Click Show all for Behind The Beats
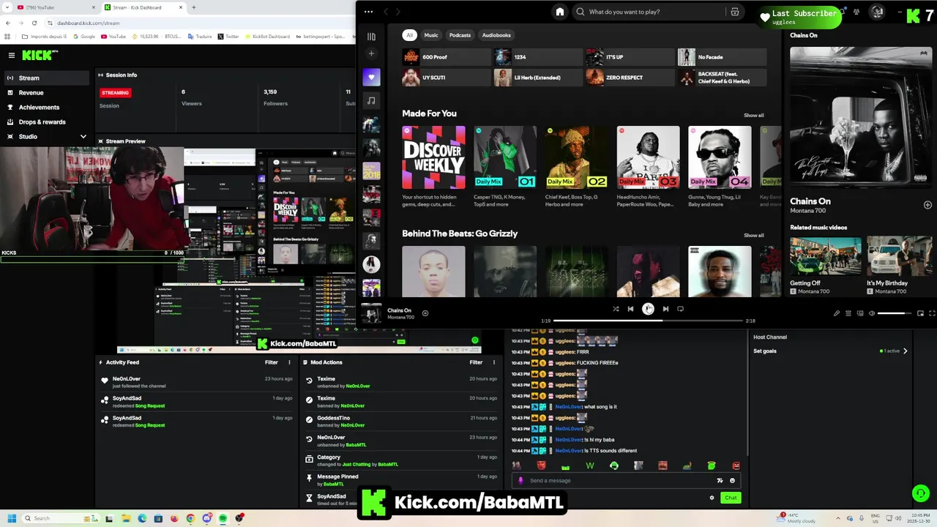The width and height of the screenshot is (937, 527). click(753, 235)
